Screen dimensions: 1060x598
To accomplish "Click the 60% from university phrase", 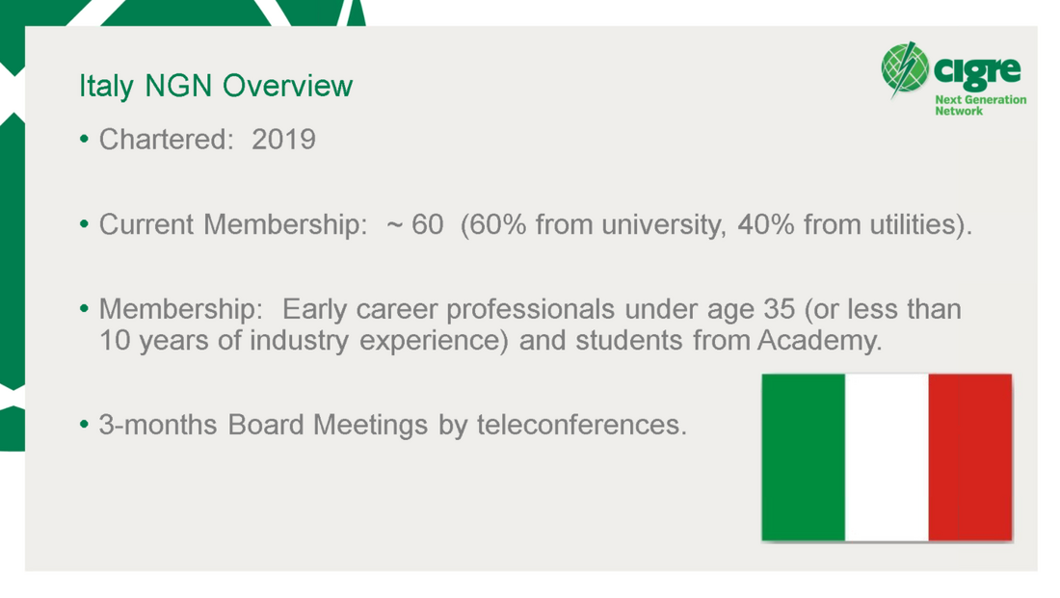I will [594, 225].
